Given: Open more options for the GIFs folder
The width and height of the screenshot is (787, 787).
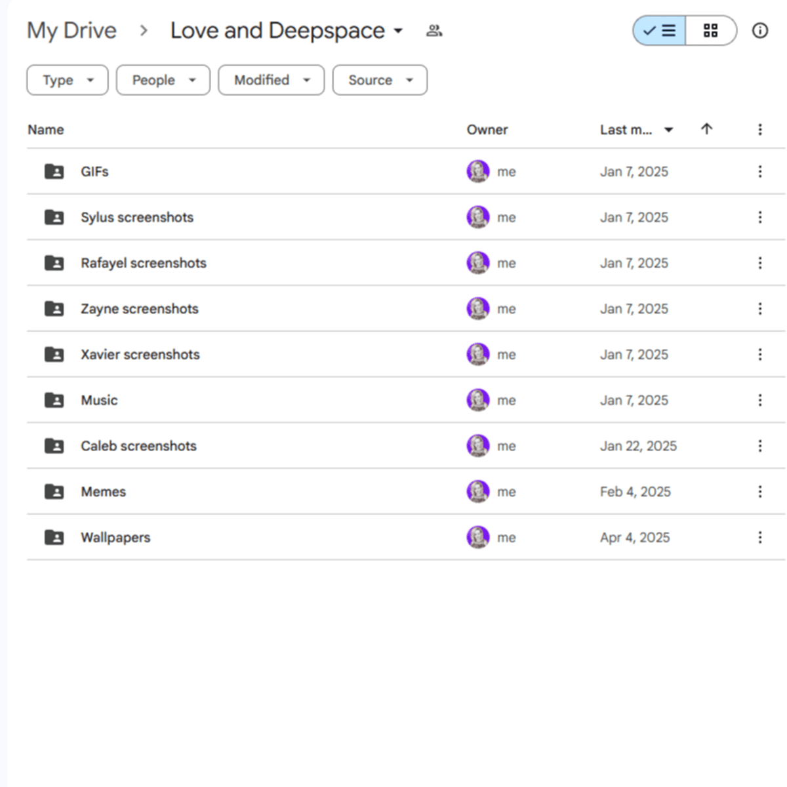Looking at the screenshot, I should pos(759,172).
